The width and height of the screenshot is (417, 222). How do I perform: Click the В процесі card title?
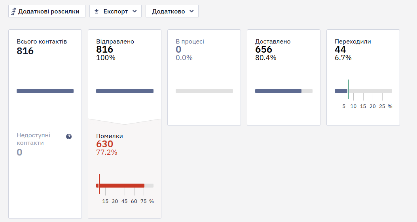pyautogui.click(x=190, y=42)
